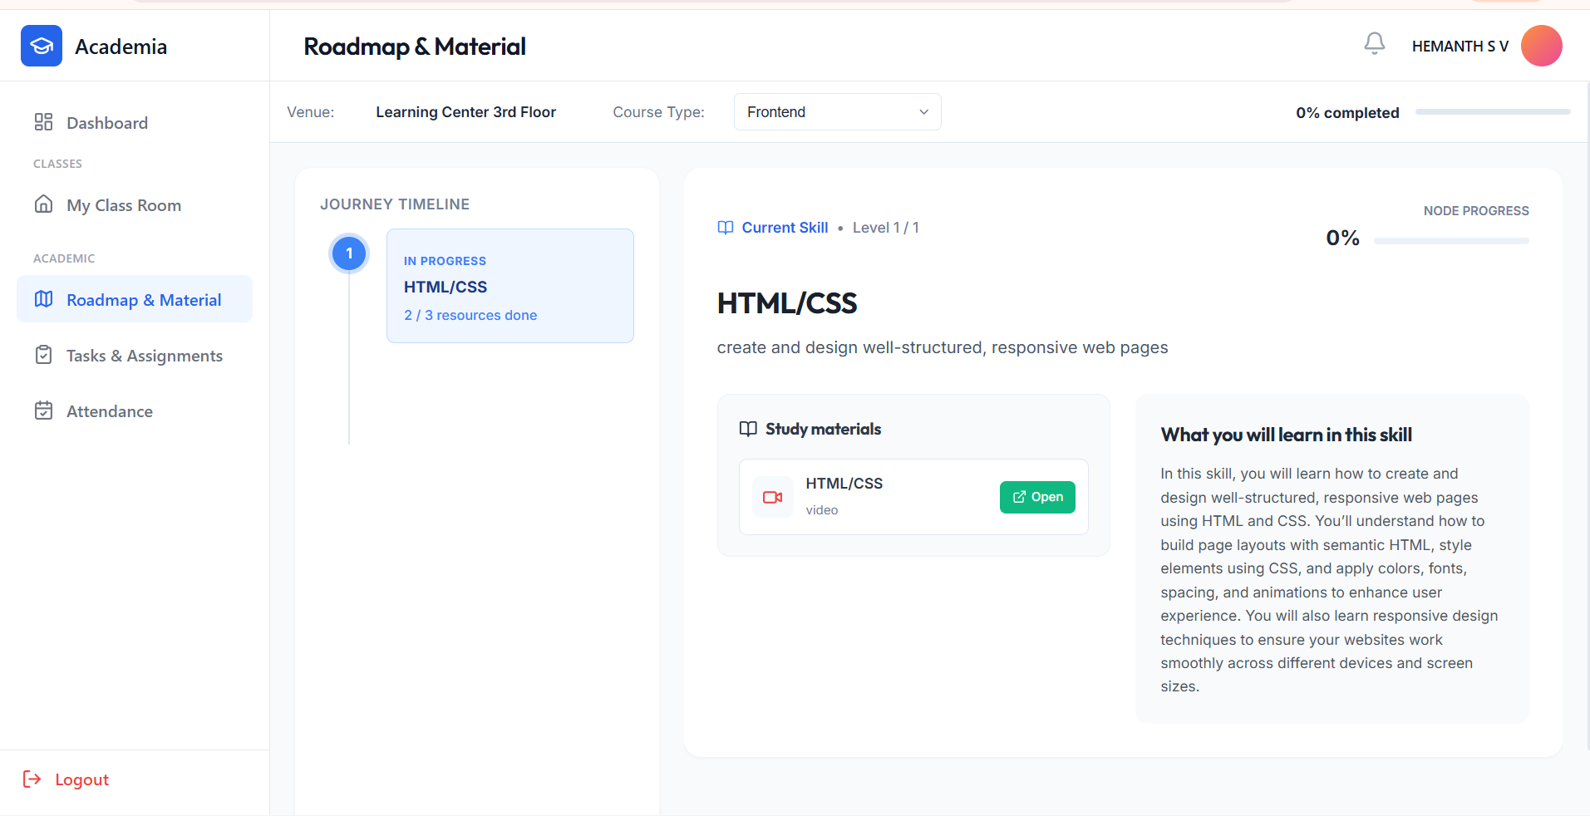1590x816 pixels.
Task: Click the user profile avatar
Action: 1541,46
